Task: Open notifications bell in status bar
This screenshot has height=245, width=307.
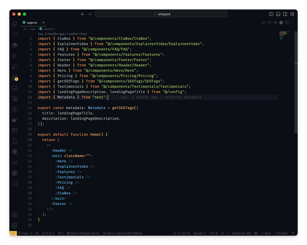Action: pos(293,233)
